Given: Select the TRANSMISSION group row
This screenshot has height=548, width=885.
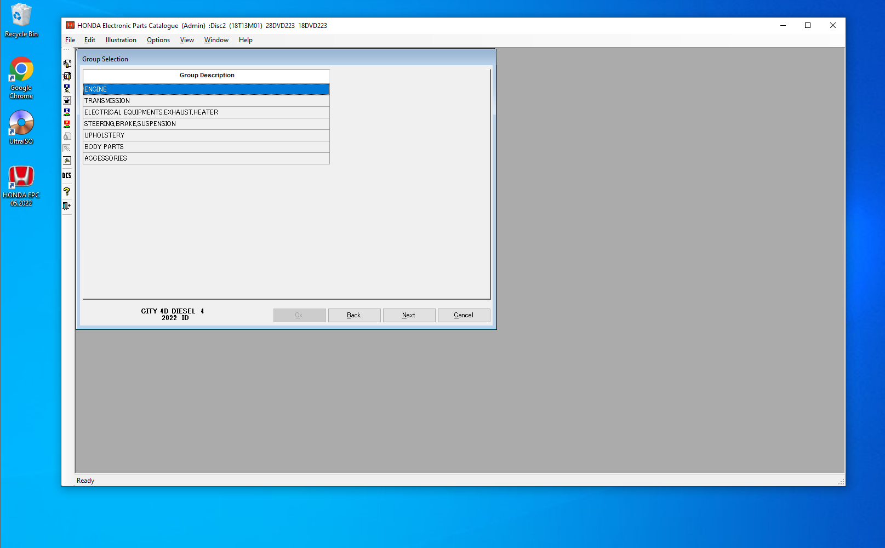Looking at the screenshot, I should pos(206,101).
